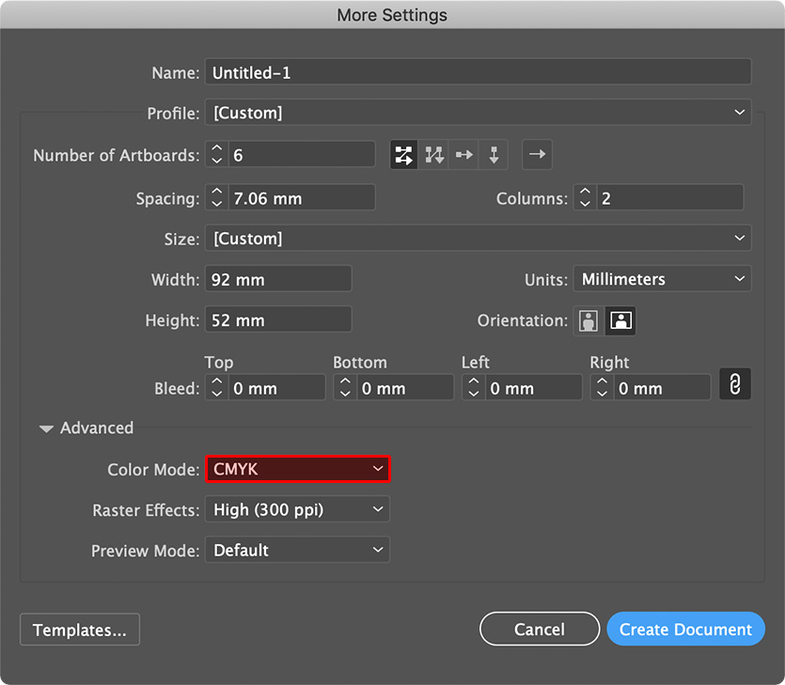Click the Number of Artboards stepper arrows

coord(217,155)
